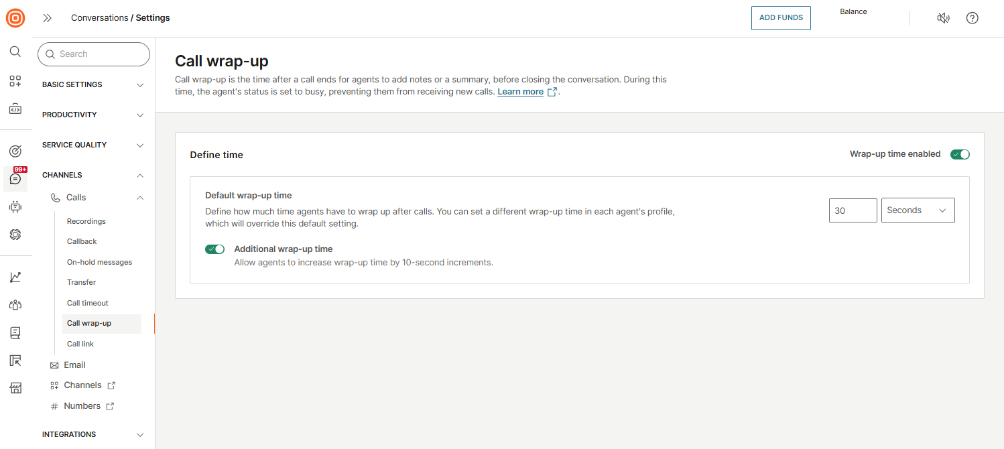Expand the Basic Settings section
1004x449 pixels.
92,85
